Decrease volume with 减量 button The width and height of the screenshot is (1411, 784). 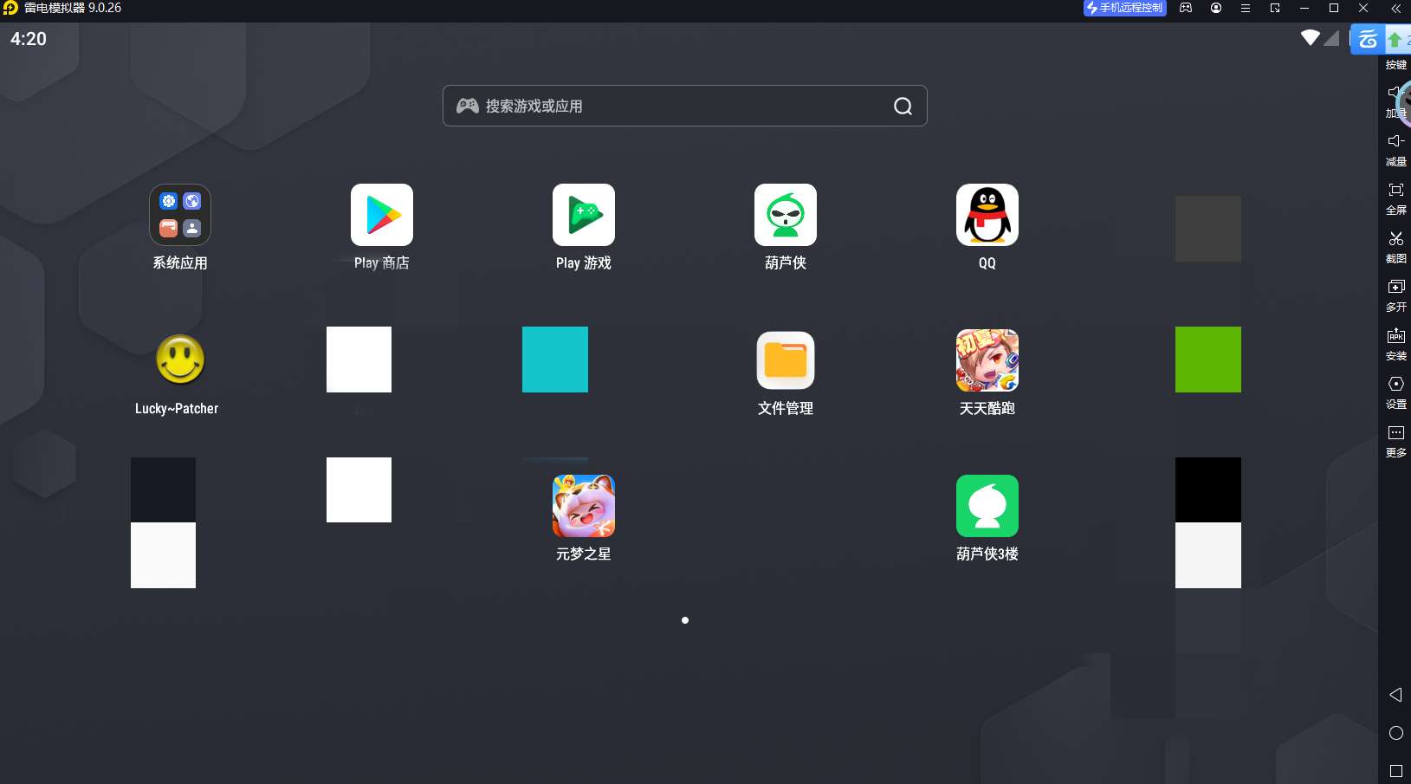1396,150
